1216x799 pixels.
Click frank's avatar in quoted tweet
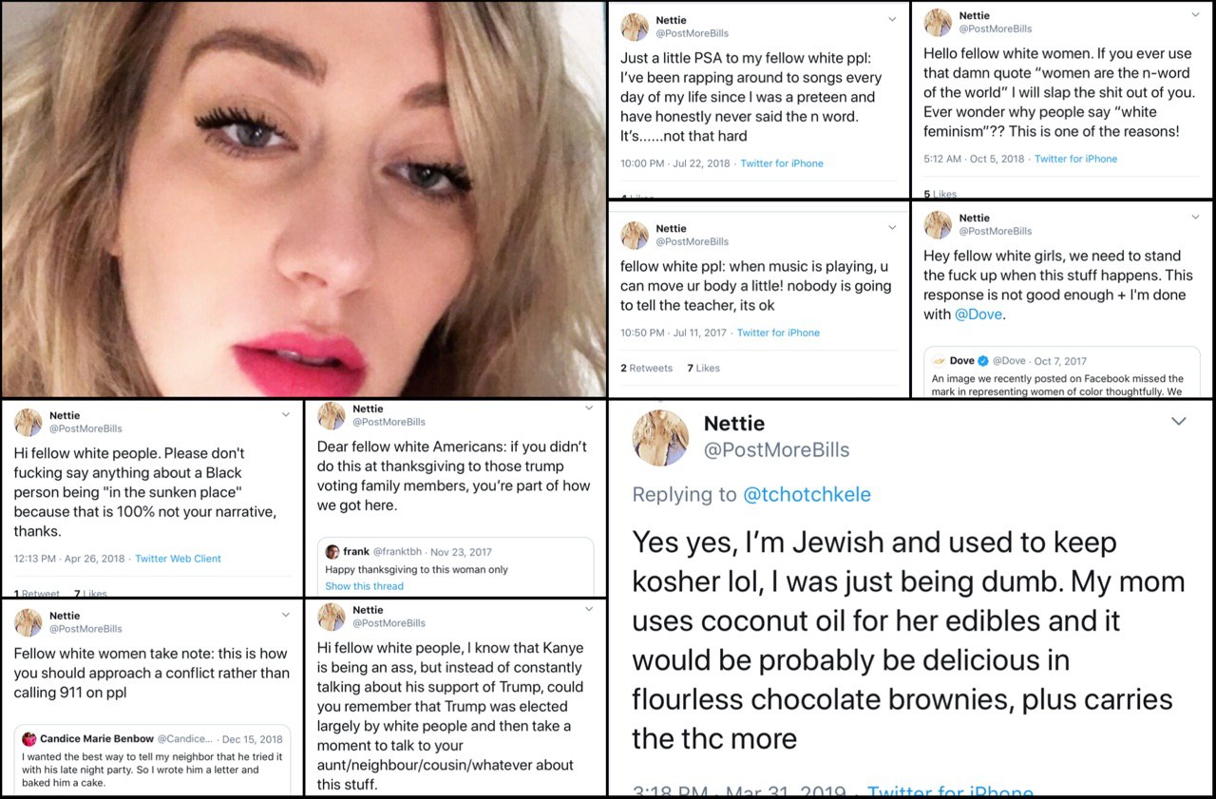332,552
